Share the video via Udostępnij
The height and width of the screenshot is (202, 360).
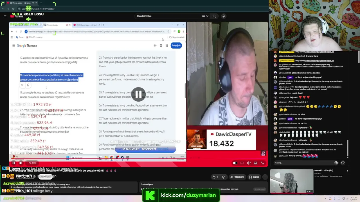[x=237, y=177]
